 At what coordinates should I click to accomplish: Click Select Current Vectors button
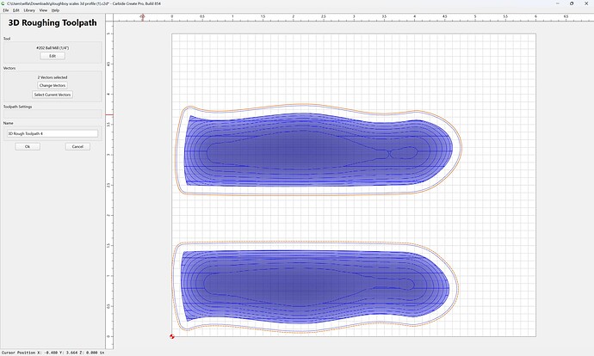coord(53,95)
